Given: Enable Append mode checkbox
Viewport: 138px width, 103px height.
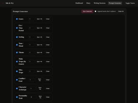Looking at the screenshot, I should coord(95,11).
